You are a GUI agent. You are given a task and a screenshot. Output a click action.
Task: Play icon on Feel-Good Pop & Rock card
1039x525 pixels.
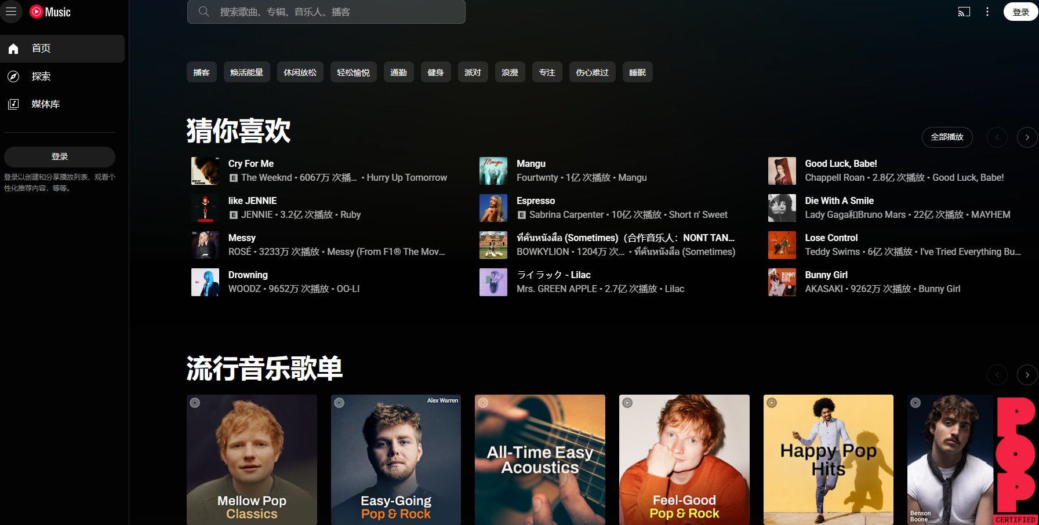(x=627, y=403)
